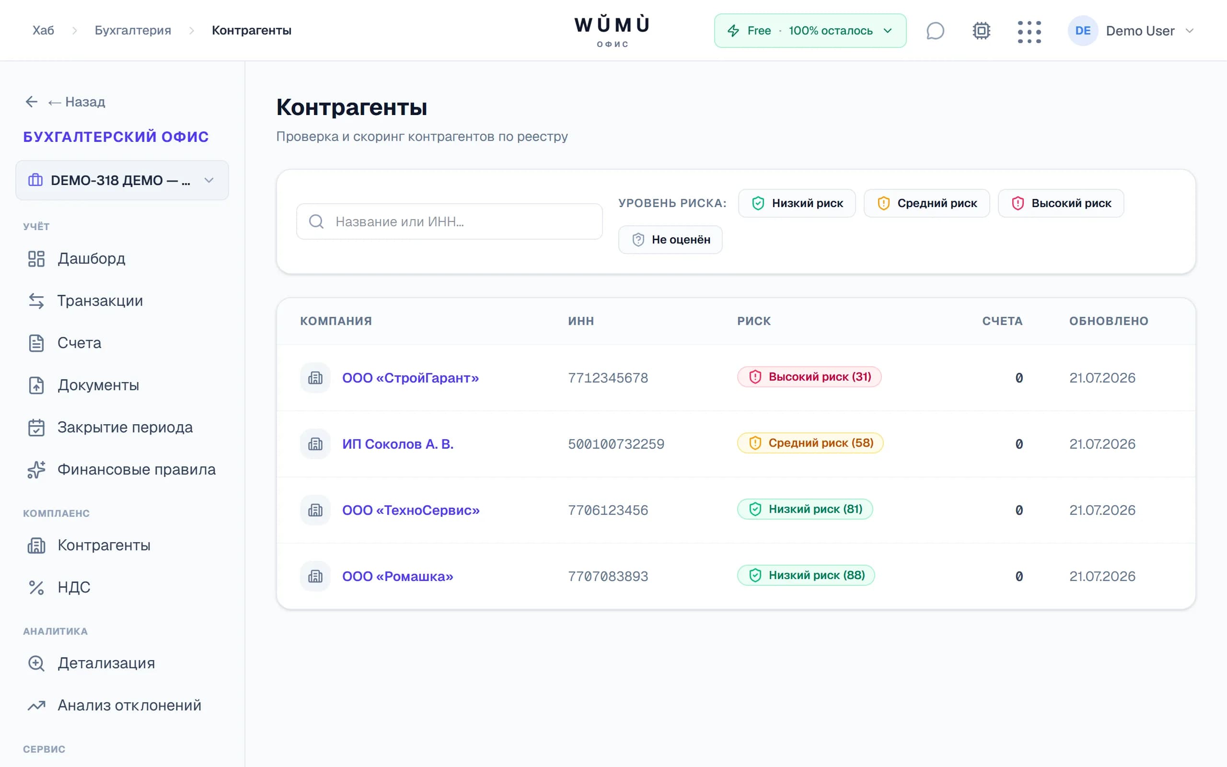
Task: Click the Низкий риск (81) badge
Action: click(805, 509)
